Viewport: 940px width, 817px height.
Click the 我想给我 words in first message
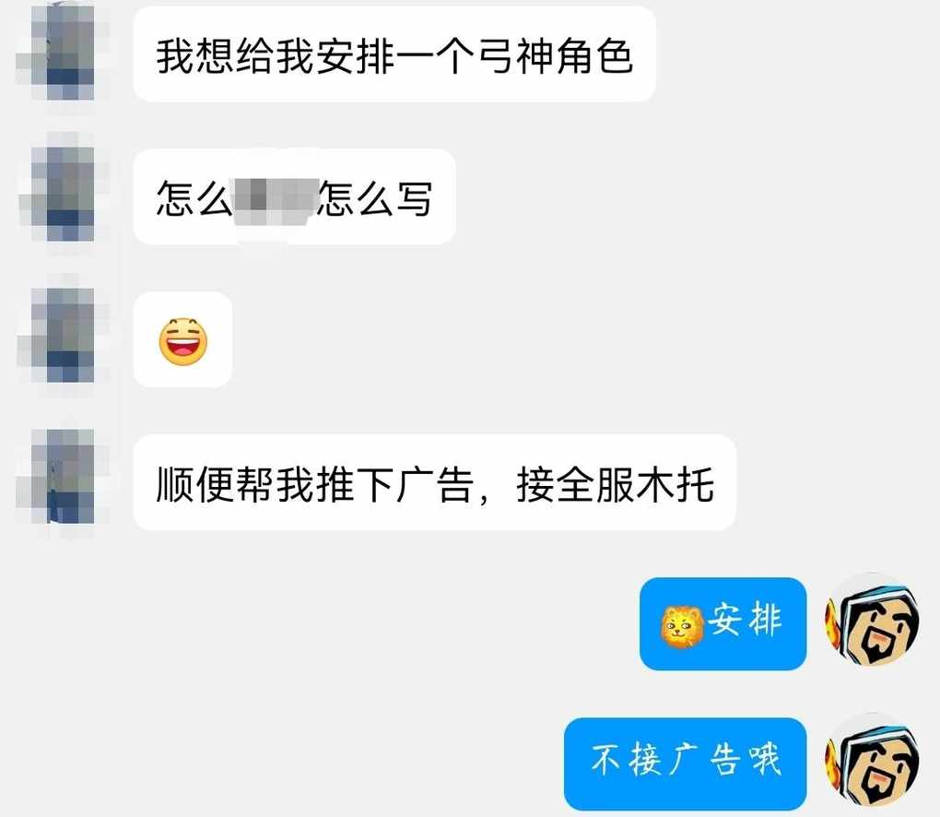pos(234,56)
